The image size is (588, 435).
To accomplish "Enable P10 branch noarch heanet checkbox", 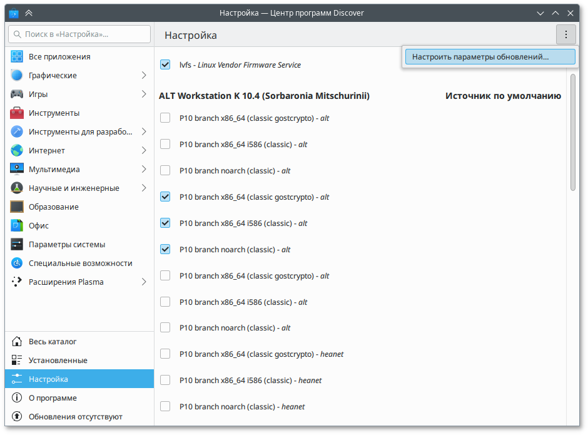I will pyautogui.click(x=165, y=406).
